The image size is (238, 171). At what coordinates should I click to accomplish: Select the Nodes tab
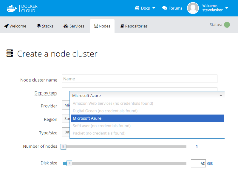pyautogui.click(x=102, y=26)
